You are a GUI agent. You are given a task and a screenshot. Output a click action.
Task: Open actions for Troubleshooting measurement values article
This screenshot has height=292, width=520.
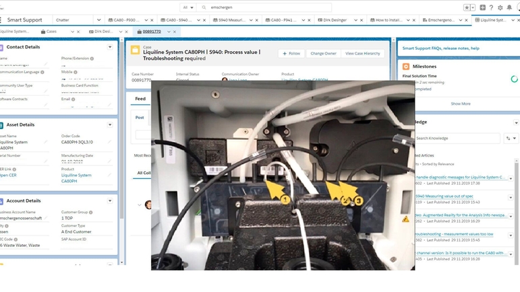pos(511,235)
